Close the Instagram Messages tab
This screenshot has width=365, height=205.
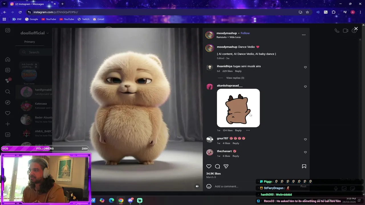[x=54, y=4]
